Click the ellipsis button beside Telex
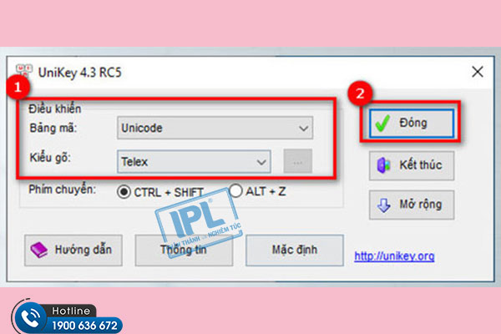The height and width of the screenshot is (334, 501). (298, 161)
